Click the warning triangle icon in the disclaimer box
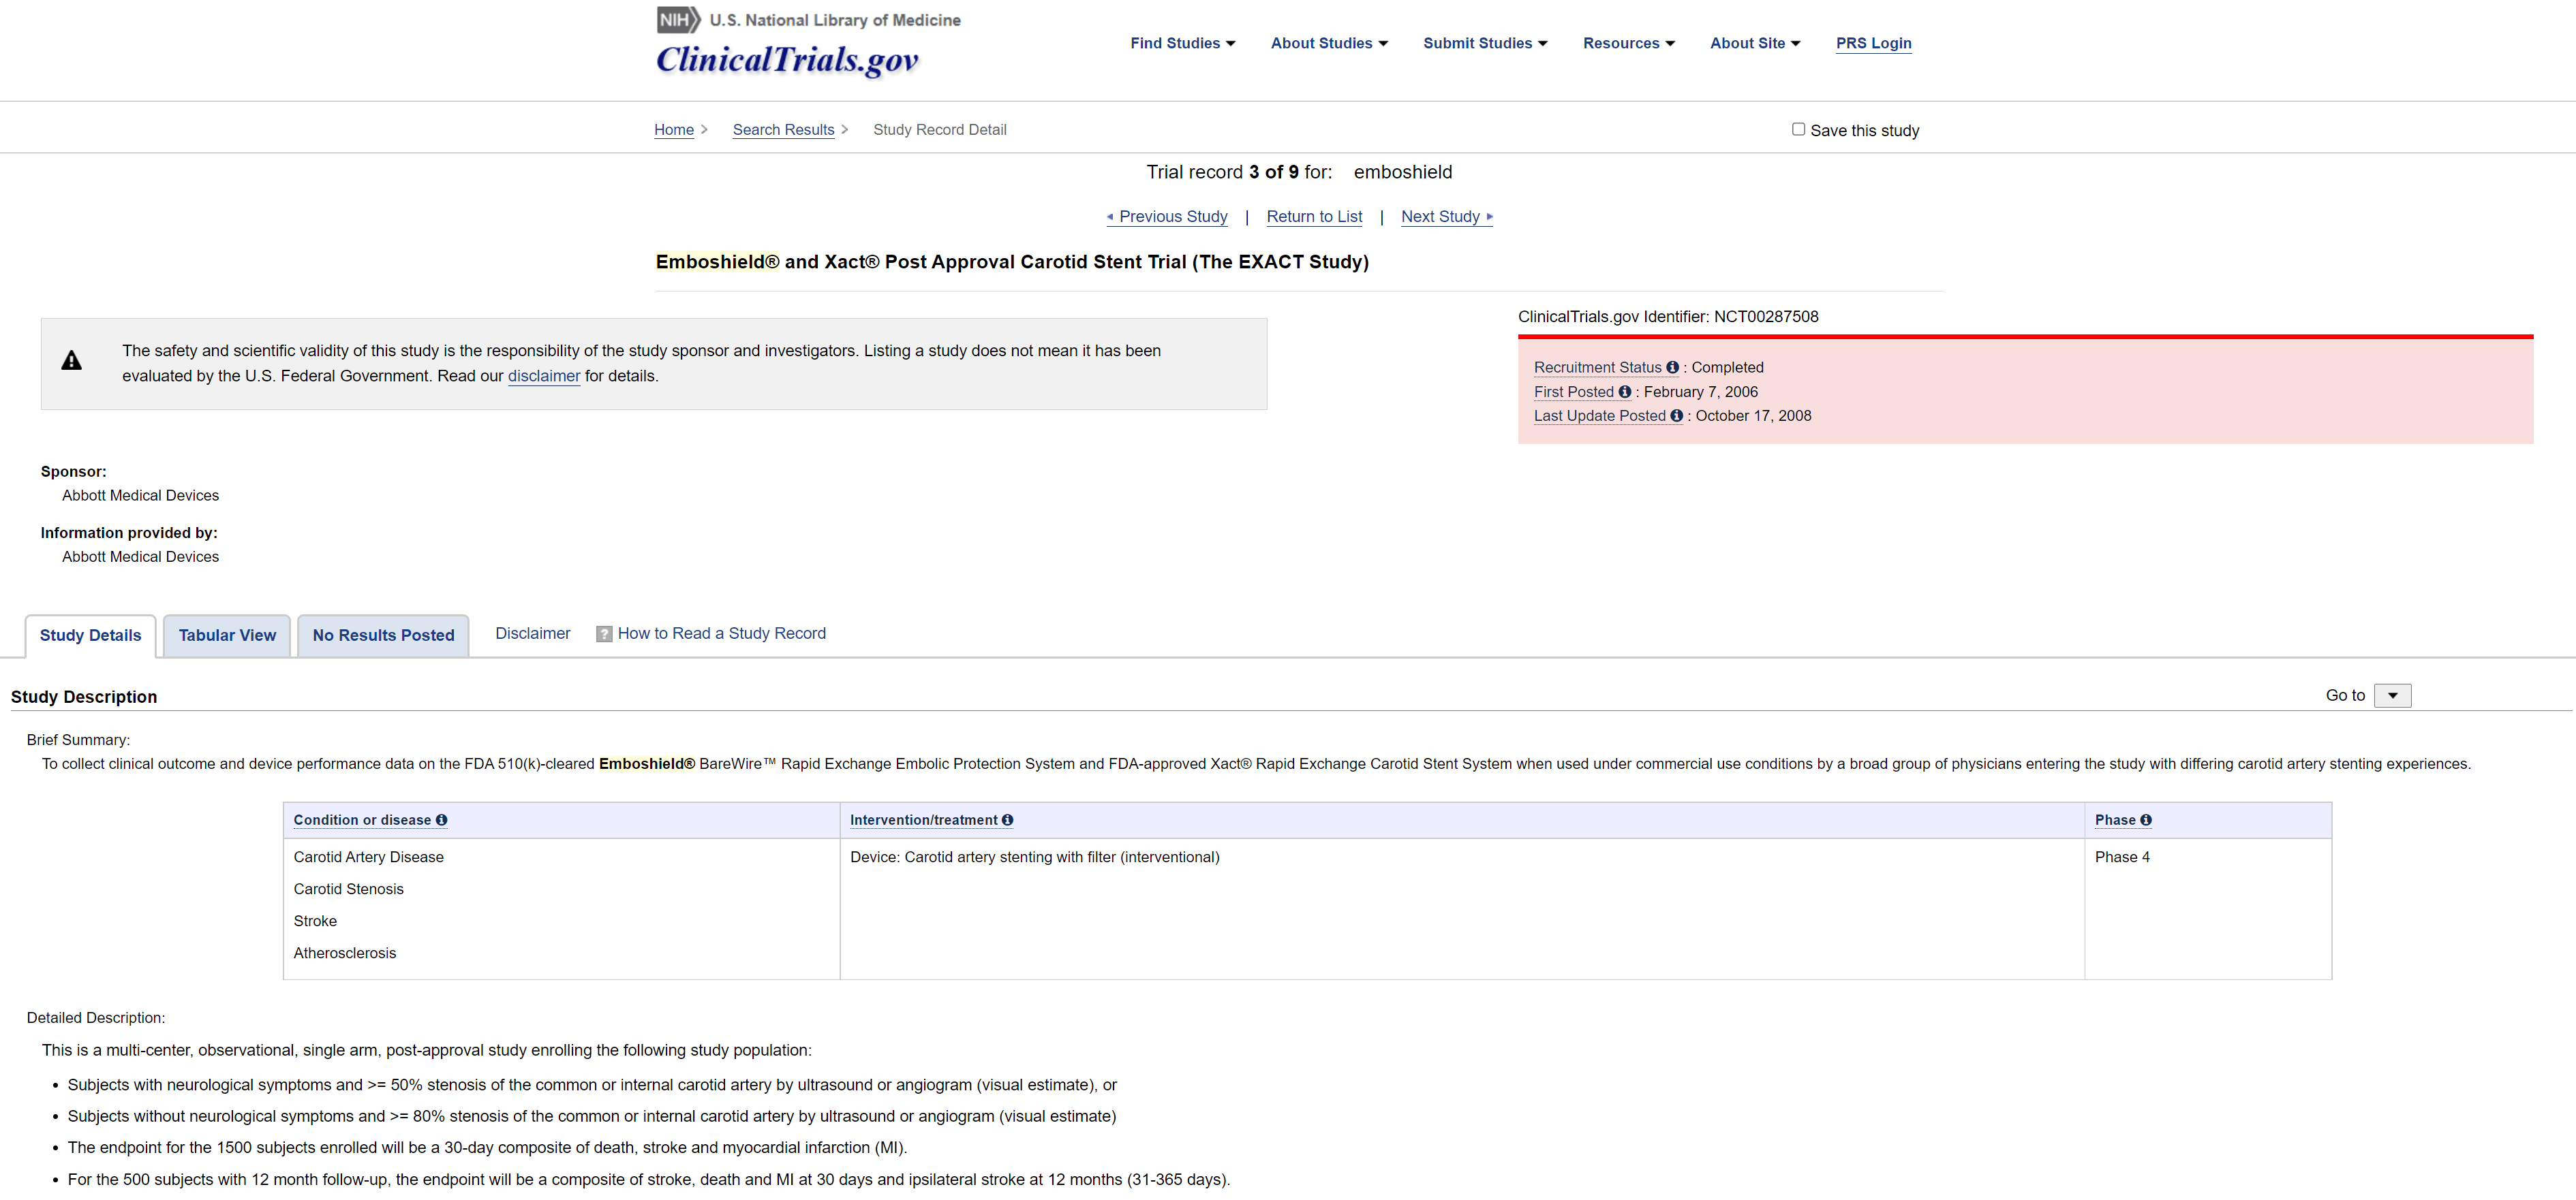Screen dimensions: 2576x1200 [71, 361]
